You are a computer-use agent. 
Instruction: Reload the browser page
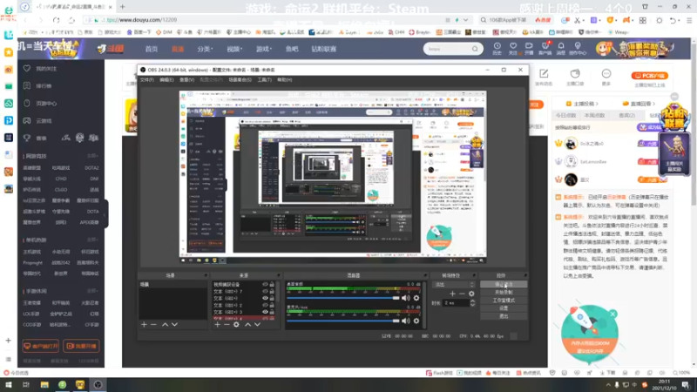(x=56, y=20)
